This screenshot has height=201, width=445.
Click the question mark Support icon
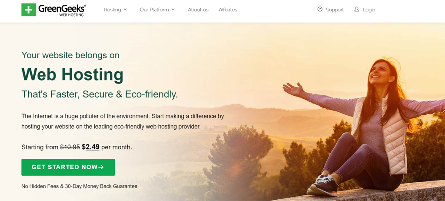320,9
